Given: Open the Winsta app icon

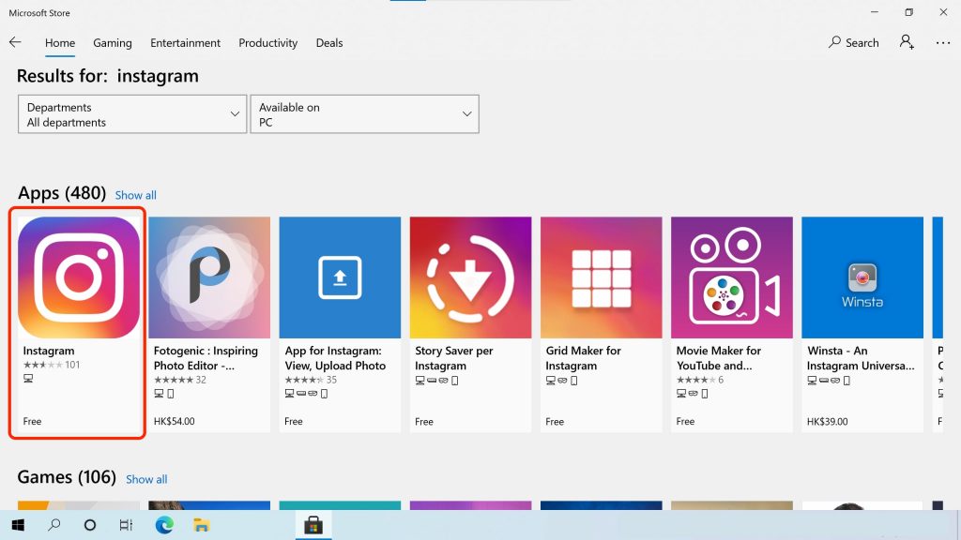Looking at the screenshot, I should click(x=862, y=277).
